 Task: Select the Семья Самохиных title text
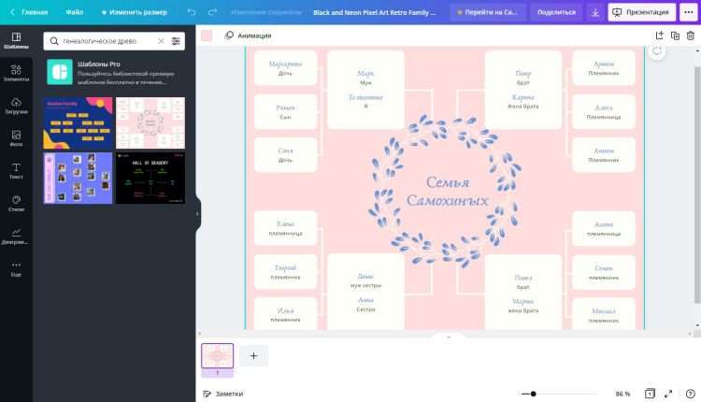(447, 192)
